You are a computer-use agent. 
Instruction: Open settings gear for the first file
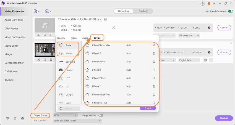pos(209,28)
